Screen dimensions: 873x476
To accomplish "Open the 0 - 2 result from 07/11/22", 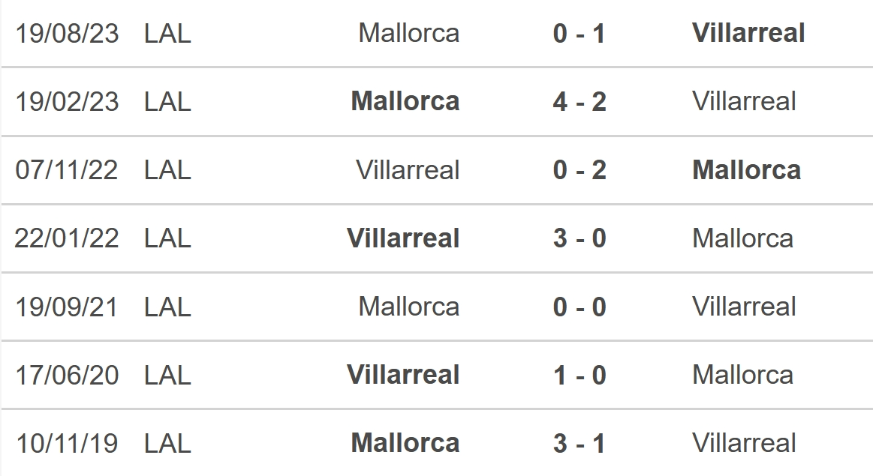I will tap(579, 170).
